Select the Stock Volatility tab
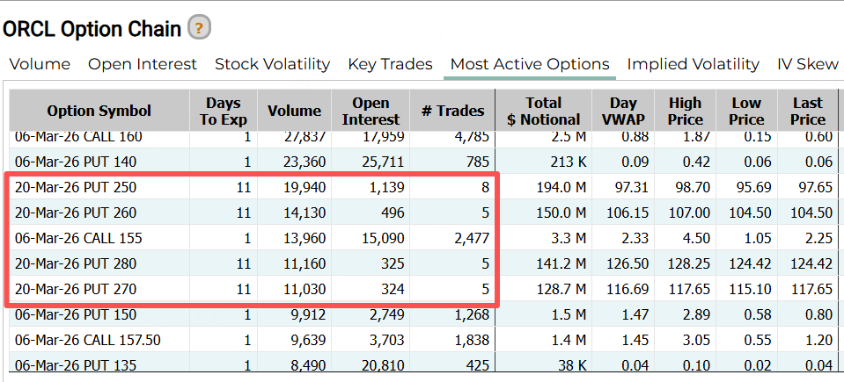Screen dimensions: 844x382 click(272, 64)
